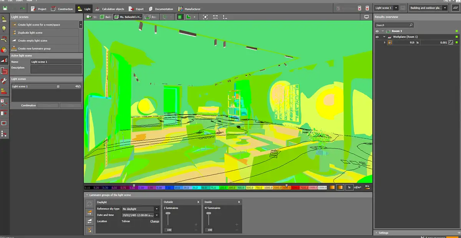
Task: Toggle the Light scene 1 checkbox in list
Action: [58, 87]
